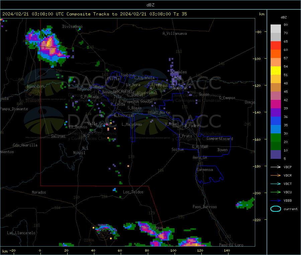
Task: Click the blue VBBB arrow icon
Action: [x=276, y=201]
